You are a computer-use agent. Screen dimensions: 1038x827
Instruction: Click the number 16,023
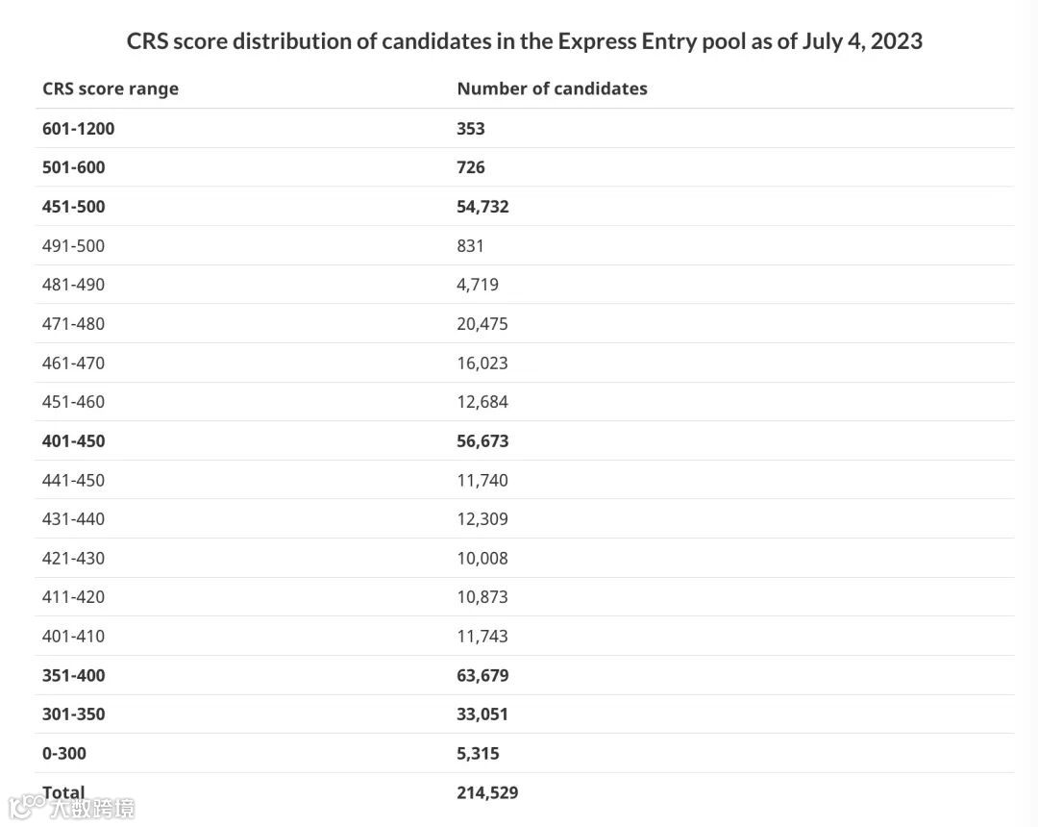[x=482, y=363]
